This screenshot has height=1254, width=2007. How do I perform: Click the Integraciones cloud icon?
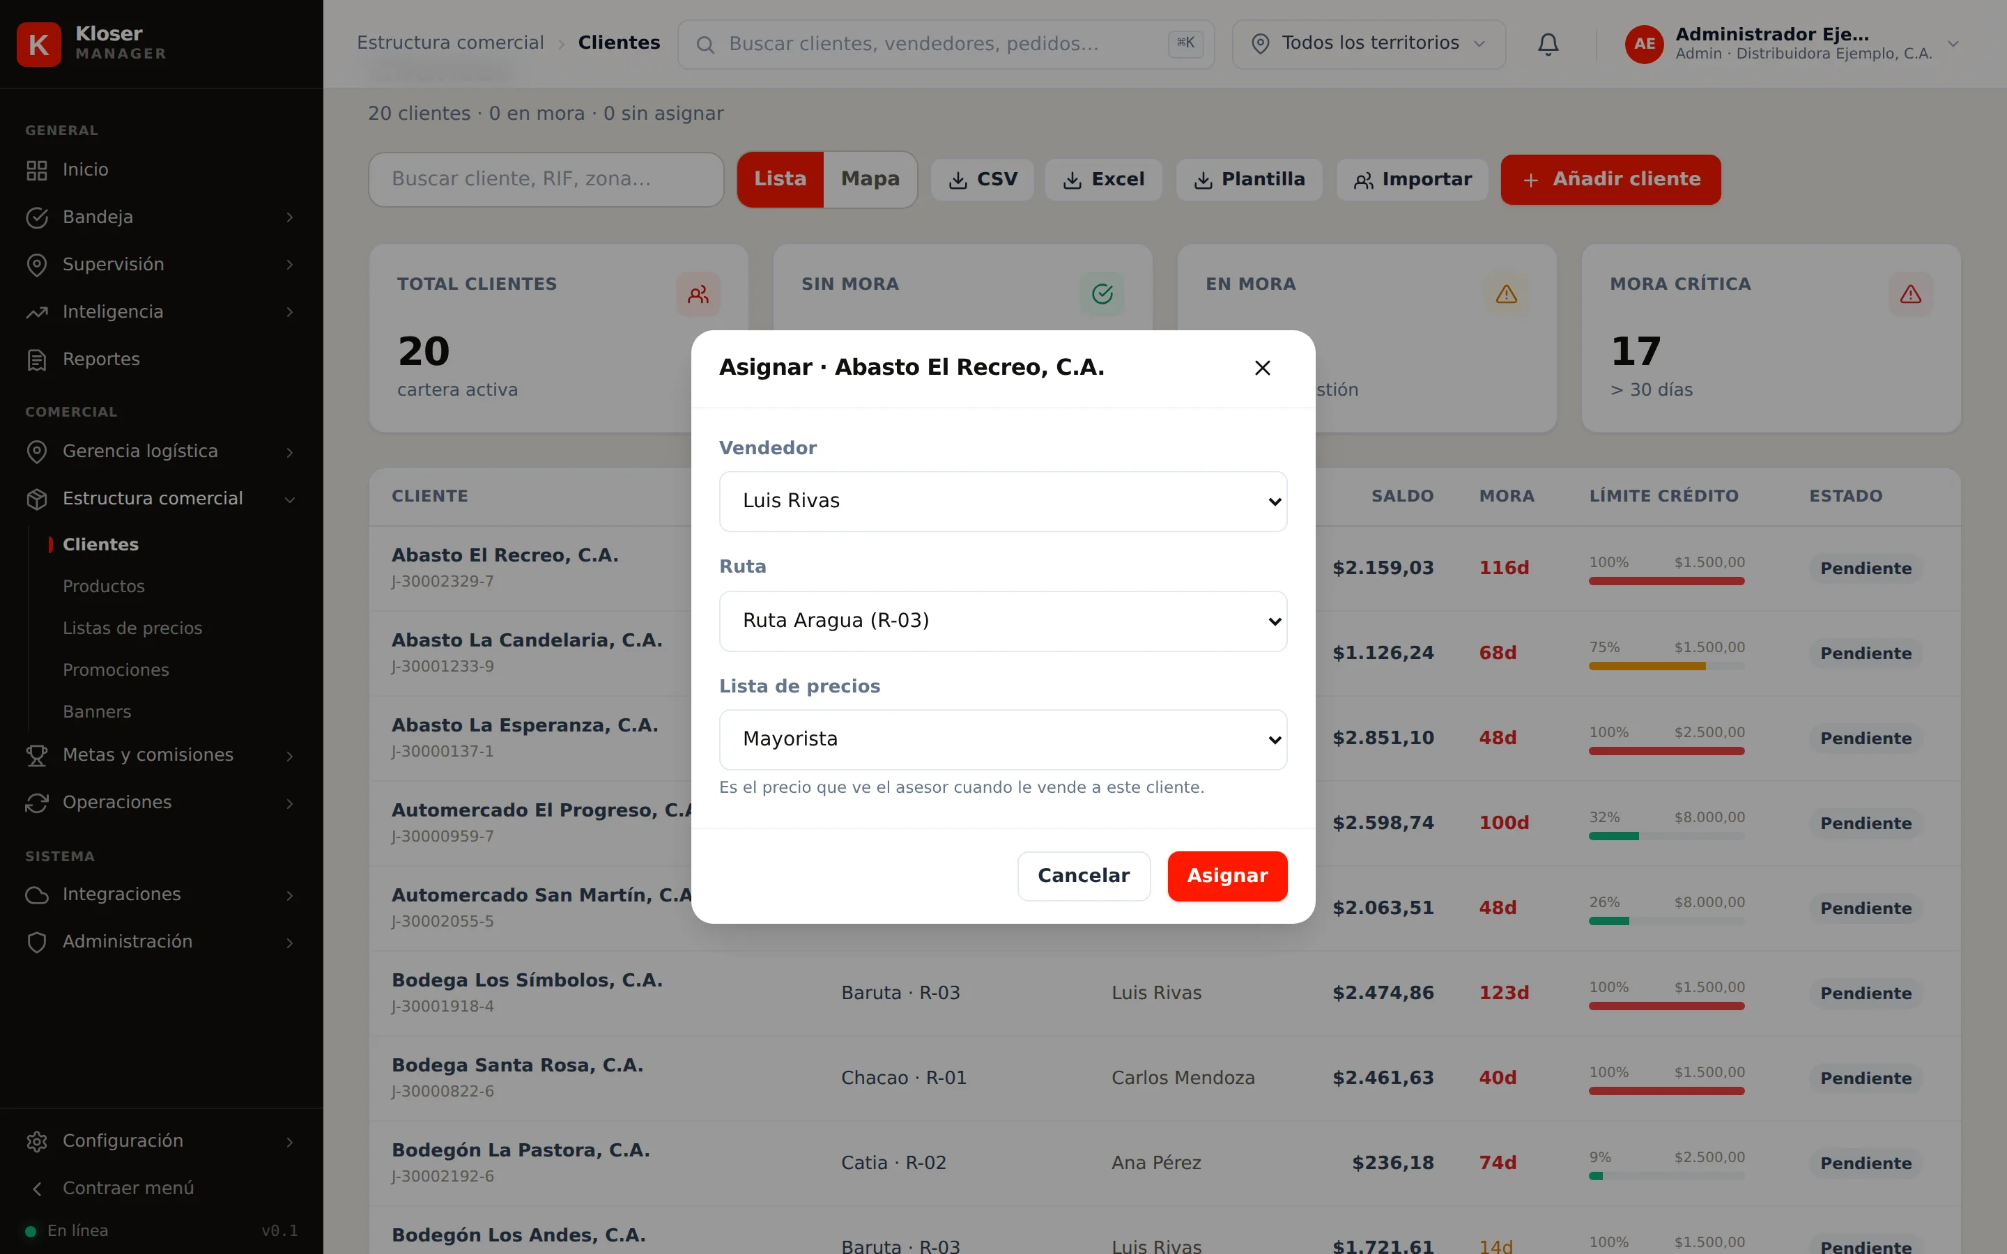pyautogui.click(x=36, y=895)
